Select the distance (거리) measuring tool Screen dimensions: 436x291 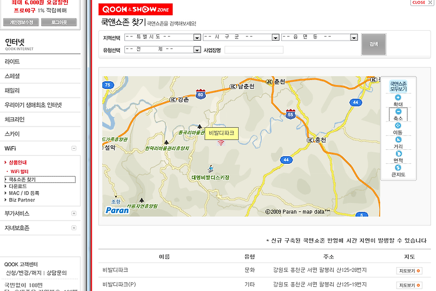(398, 139)
